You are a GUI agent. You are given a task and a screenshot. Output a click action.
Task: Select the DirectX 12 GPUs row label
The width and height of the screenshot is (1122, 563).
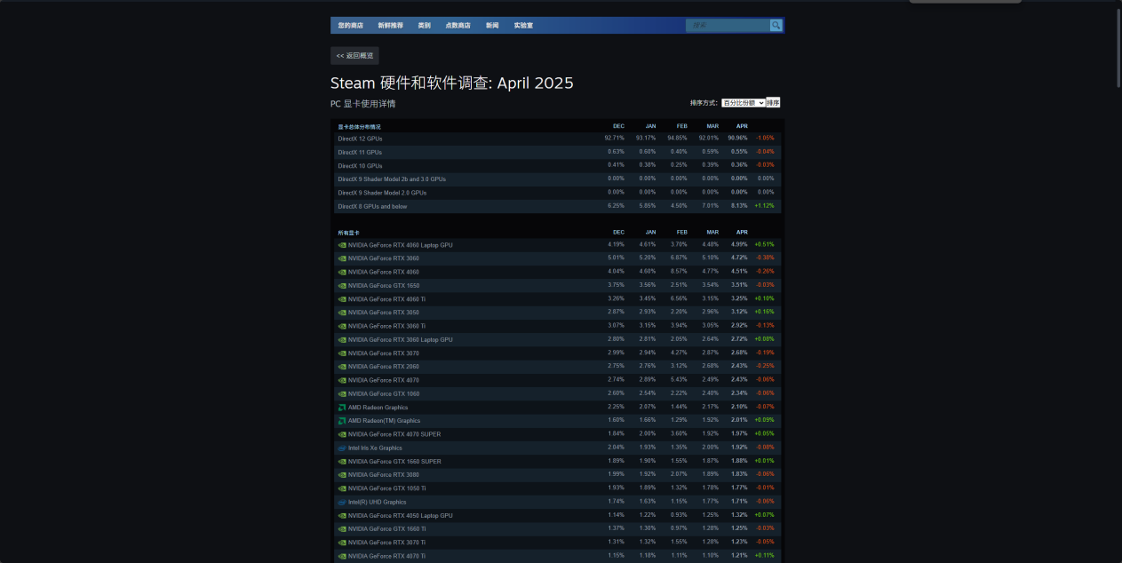[360, 139]
